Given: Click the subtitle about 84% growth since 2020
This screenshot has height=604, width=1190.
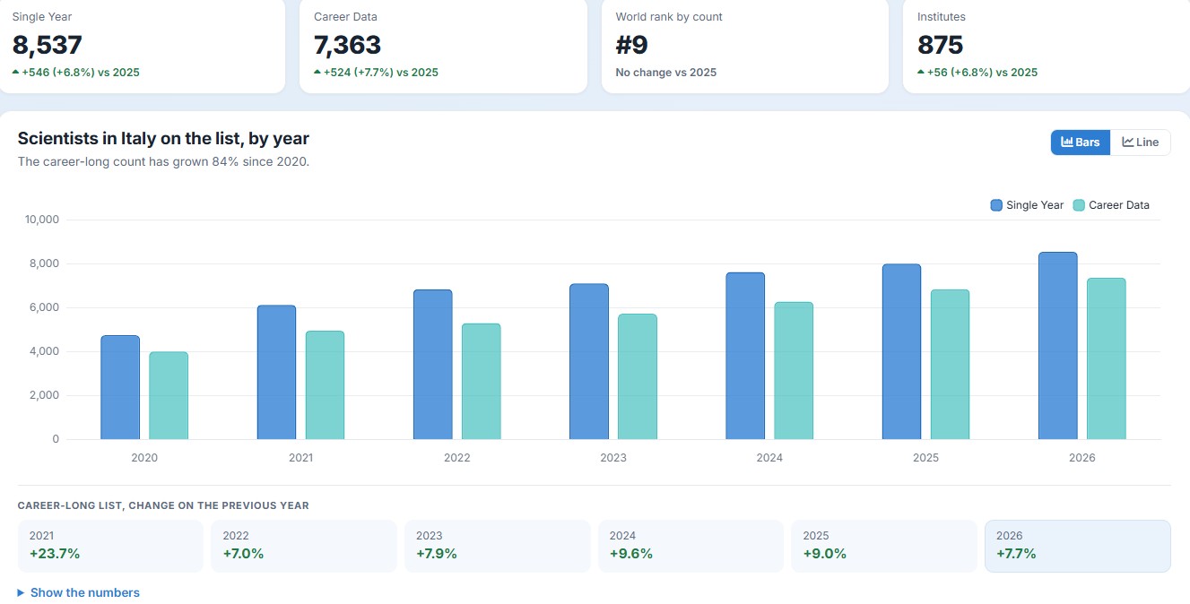Looking at the screenshot, I should (x=163, y=162).
